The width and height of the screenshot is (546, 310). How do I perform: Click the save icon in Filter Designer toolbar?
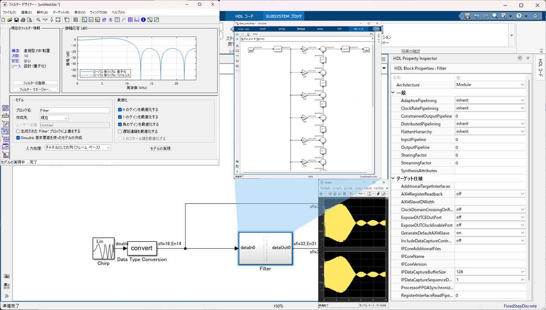pos(16,20)
